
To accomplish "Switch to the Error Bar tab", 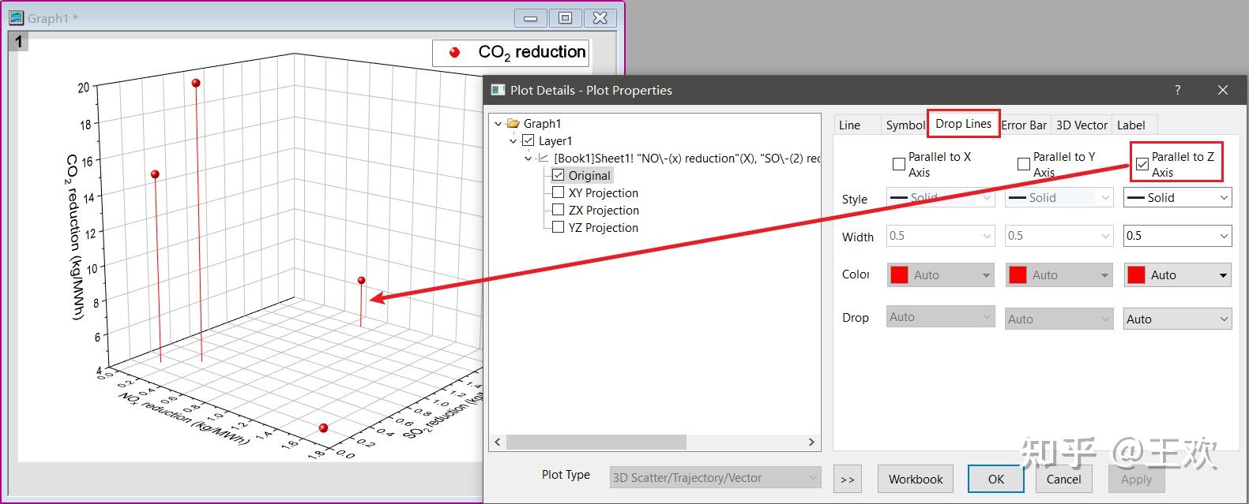I will [1024, 125].
